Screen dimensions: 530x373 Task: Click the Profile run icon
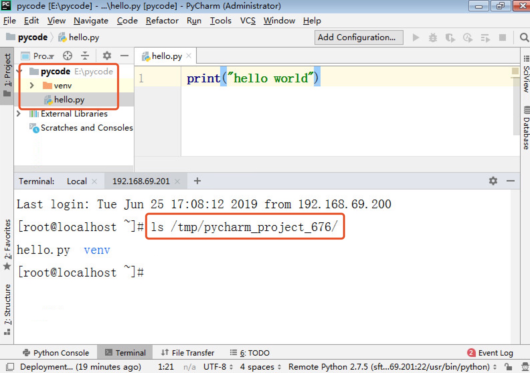click(468, 38)
